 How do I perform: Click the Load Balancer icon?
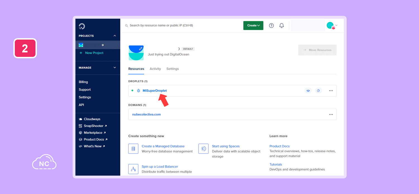133,169
